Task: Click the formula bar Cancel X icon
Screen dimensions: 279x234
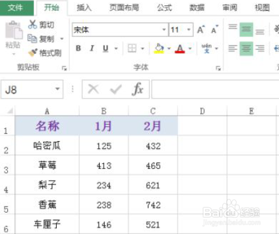Action: tap(93, 89)
